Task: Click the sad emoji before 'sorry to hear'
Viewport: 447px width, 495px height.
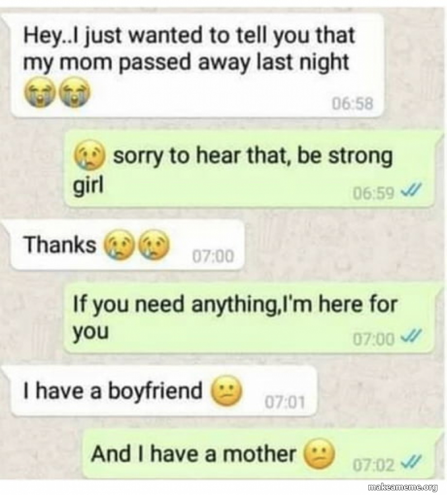Action: tap(89, 155)
